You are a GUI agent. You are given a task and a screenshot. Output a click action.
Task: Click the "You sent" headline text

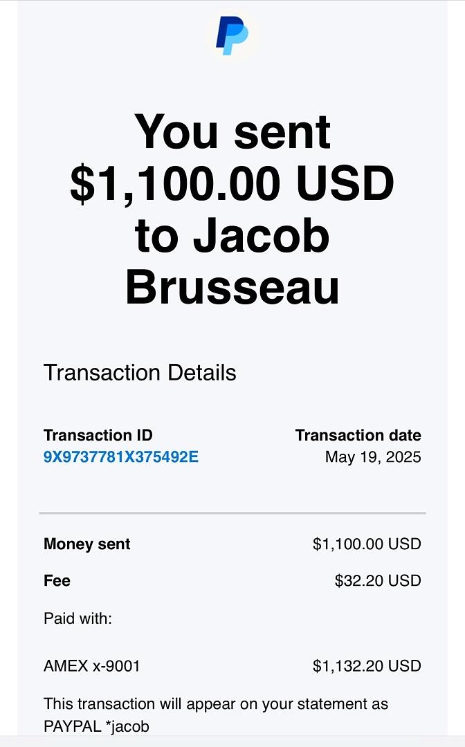pos(232,131)
